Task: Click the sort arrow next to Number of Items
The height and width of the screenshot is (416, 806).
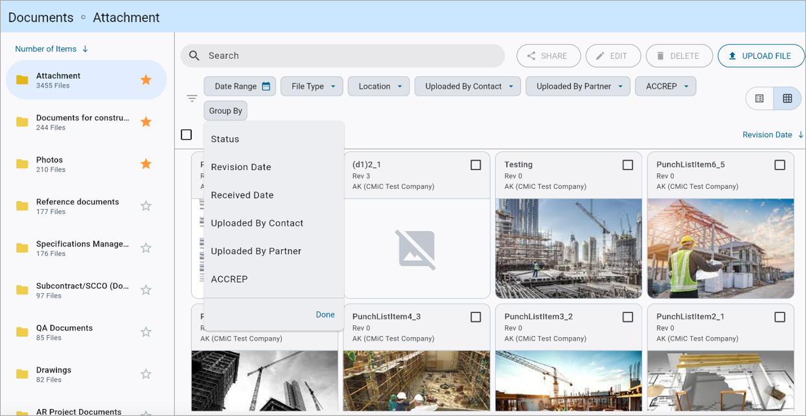Action: (85, 49)
